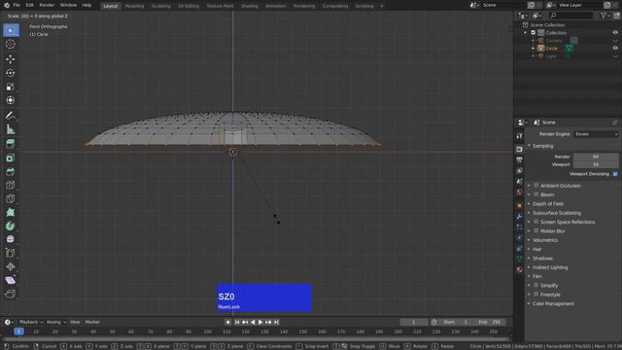Image resolution: width=622 pixels, height=350 pixels.
Task: Select the Loop Cut tool
Action: click(x=11, y=186)
